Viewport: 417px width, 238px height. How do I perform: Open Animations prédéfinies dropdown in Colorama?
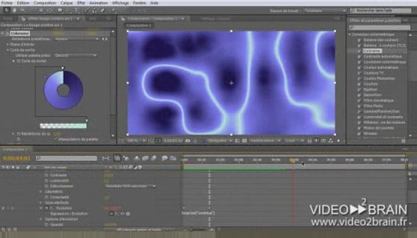[77, 39]
